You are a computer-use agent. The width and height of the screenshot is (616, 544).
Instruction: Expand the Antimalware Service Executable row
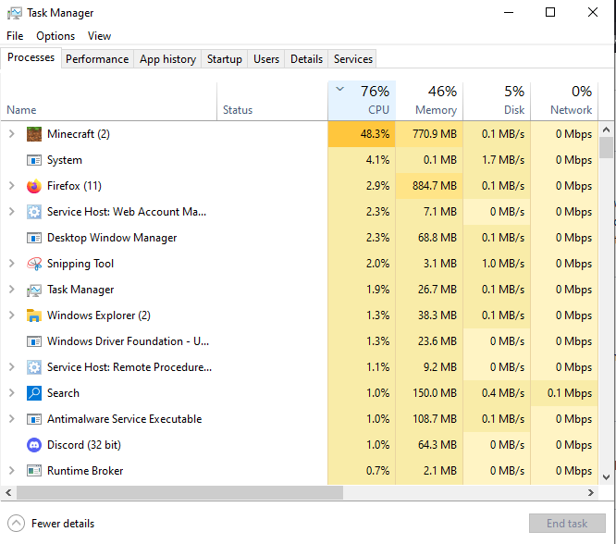tap(11, 419)
